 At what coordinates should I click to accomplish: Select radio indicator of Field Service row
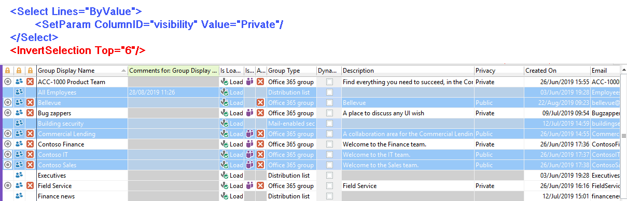8,185
